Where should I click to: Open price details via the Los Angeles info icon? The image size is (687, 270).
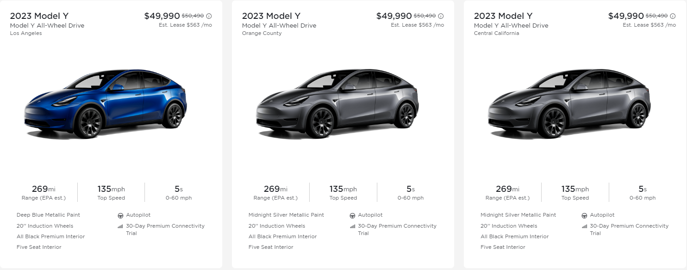click(x=210, y=15)
